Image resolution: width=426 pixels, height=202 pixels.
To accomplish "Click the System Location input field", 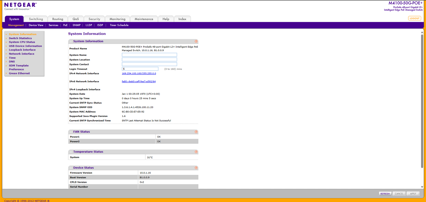I will tap(149, 59).
